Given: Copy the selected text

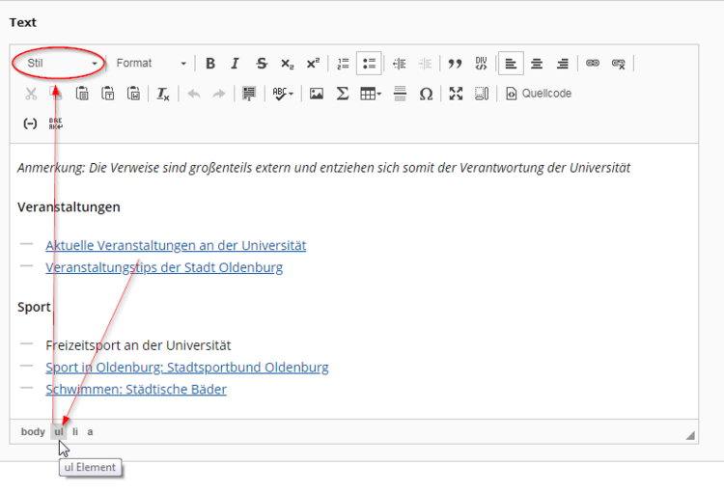Looking at the screenshot, I should click(x=56, y=94).
